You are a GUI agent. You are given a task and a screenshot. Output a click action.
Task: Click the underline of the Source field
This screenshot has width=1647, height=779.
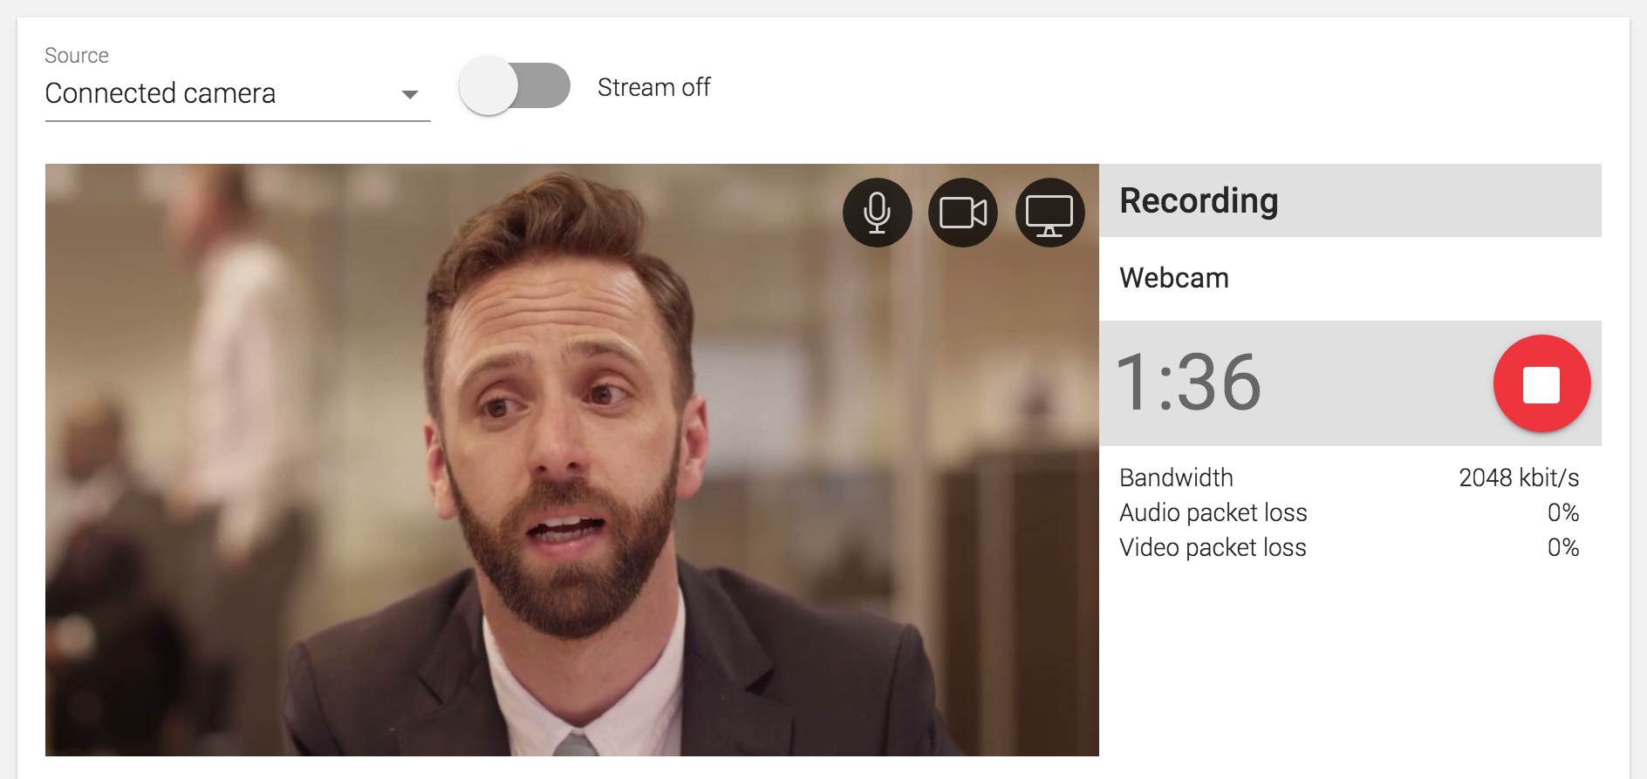click(x=237, y=121)
